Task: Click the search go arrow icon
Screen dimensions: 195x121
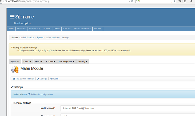Action: pyautogui.click(x=174, y=1)
